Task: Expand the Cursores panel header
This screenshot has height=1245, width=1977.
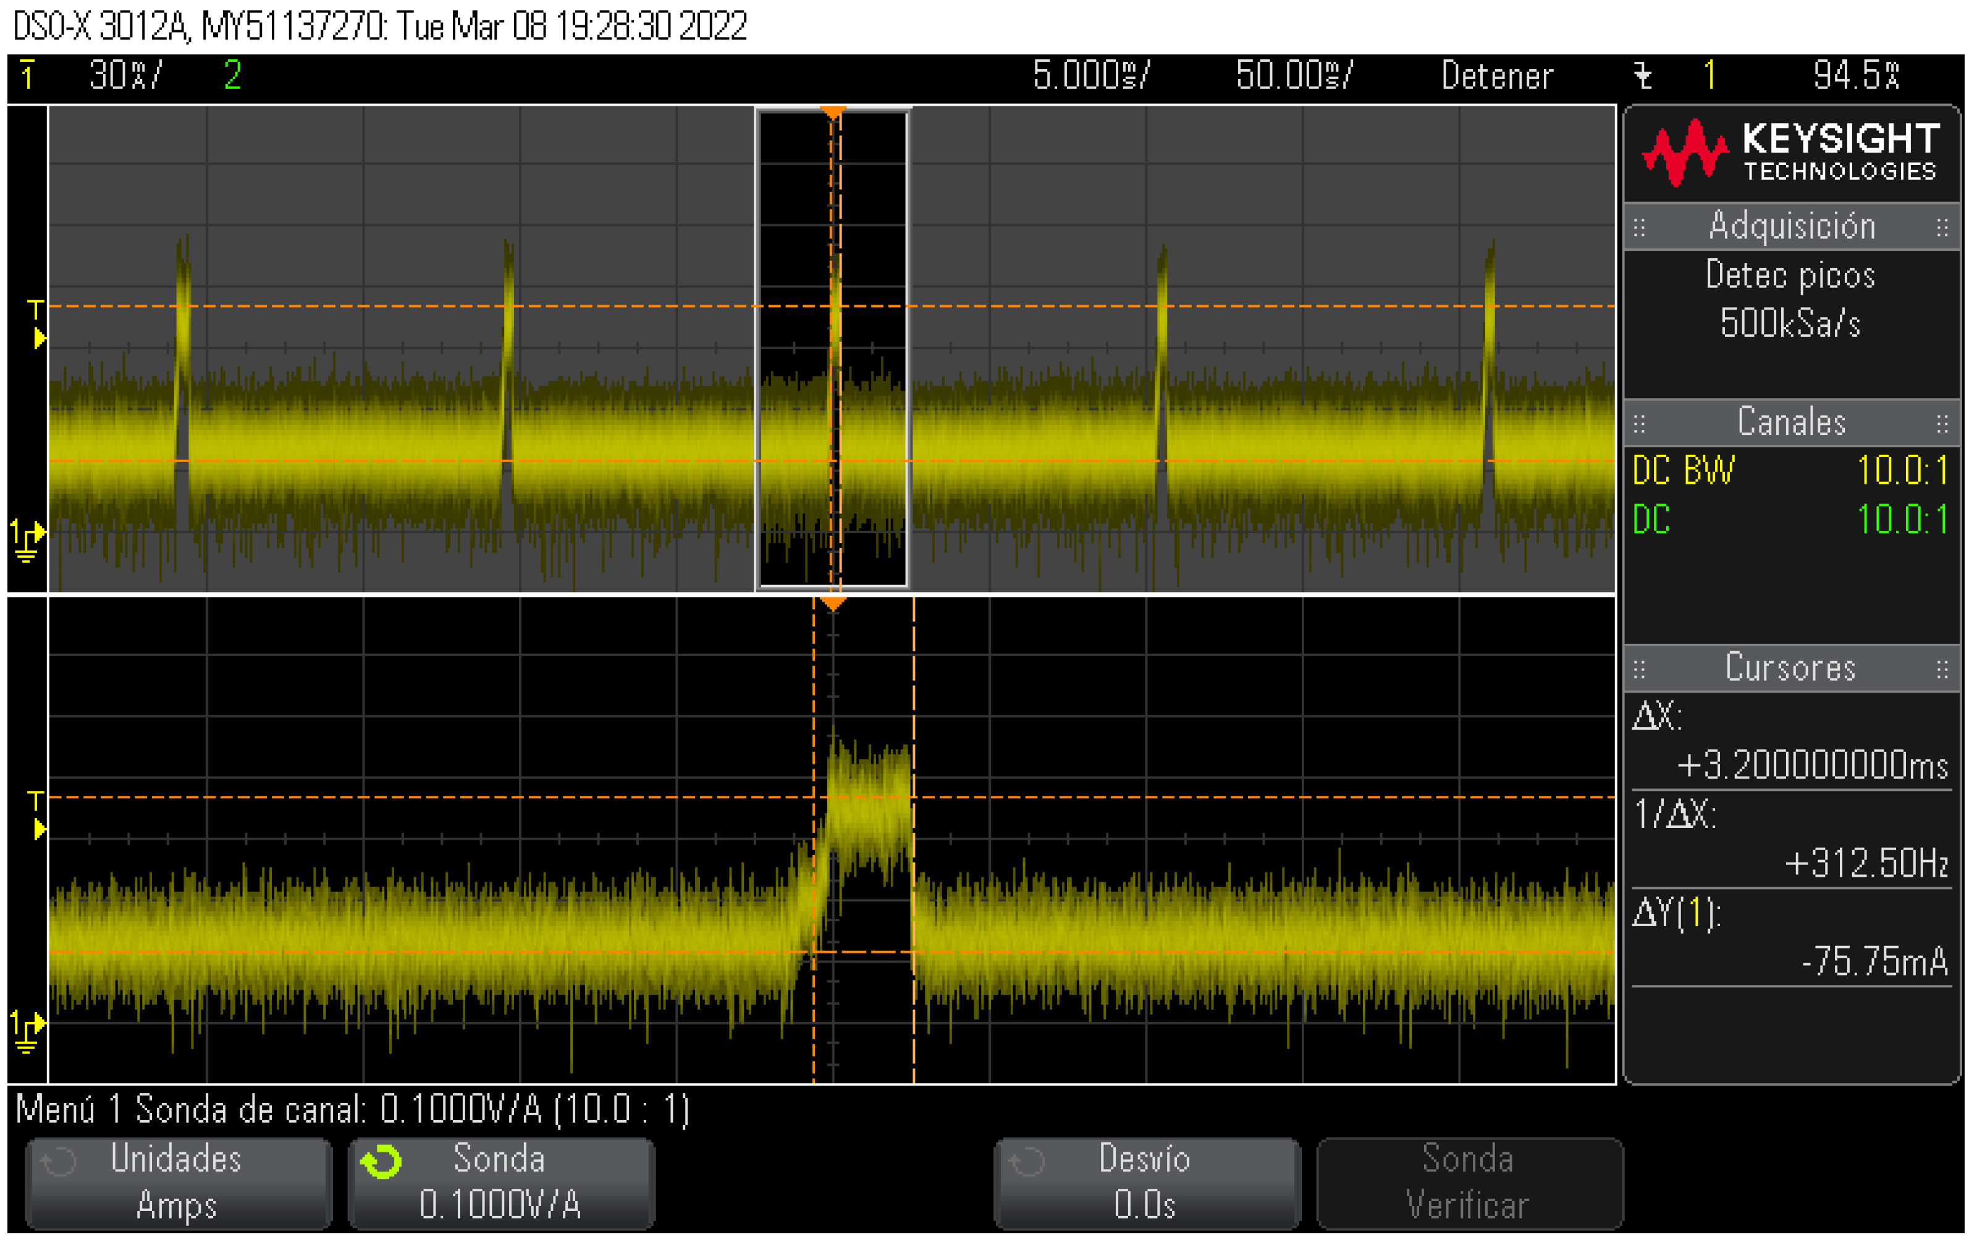Action: 1792,669
